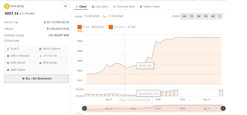The width and height of the screenshot is (247, 115).
Task: Click the Block Explorer document icon
Action: (40, 49)
